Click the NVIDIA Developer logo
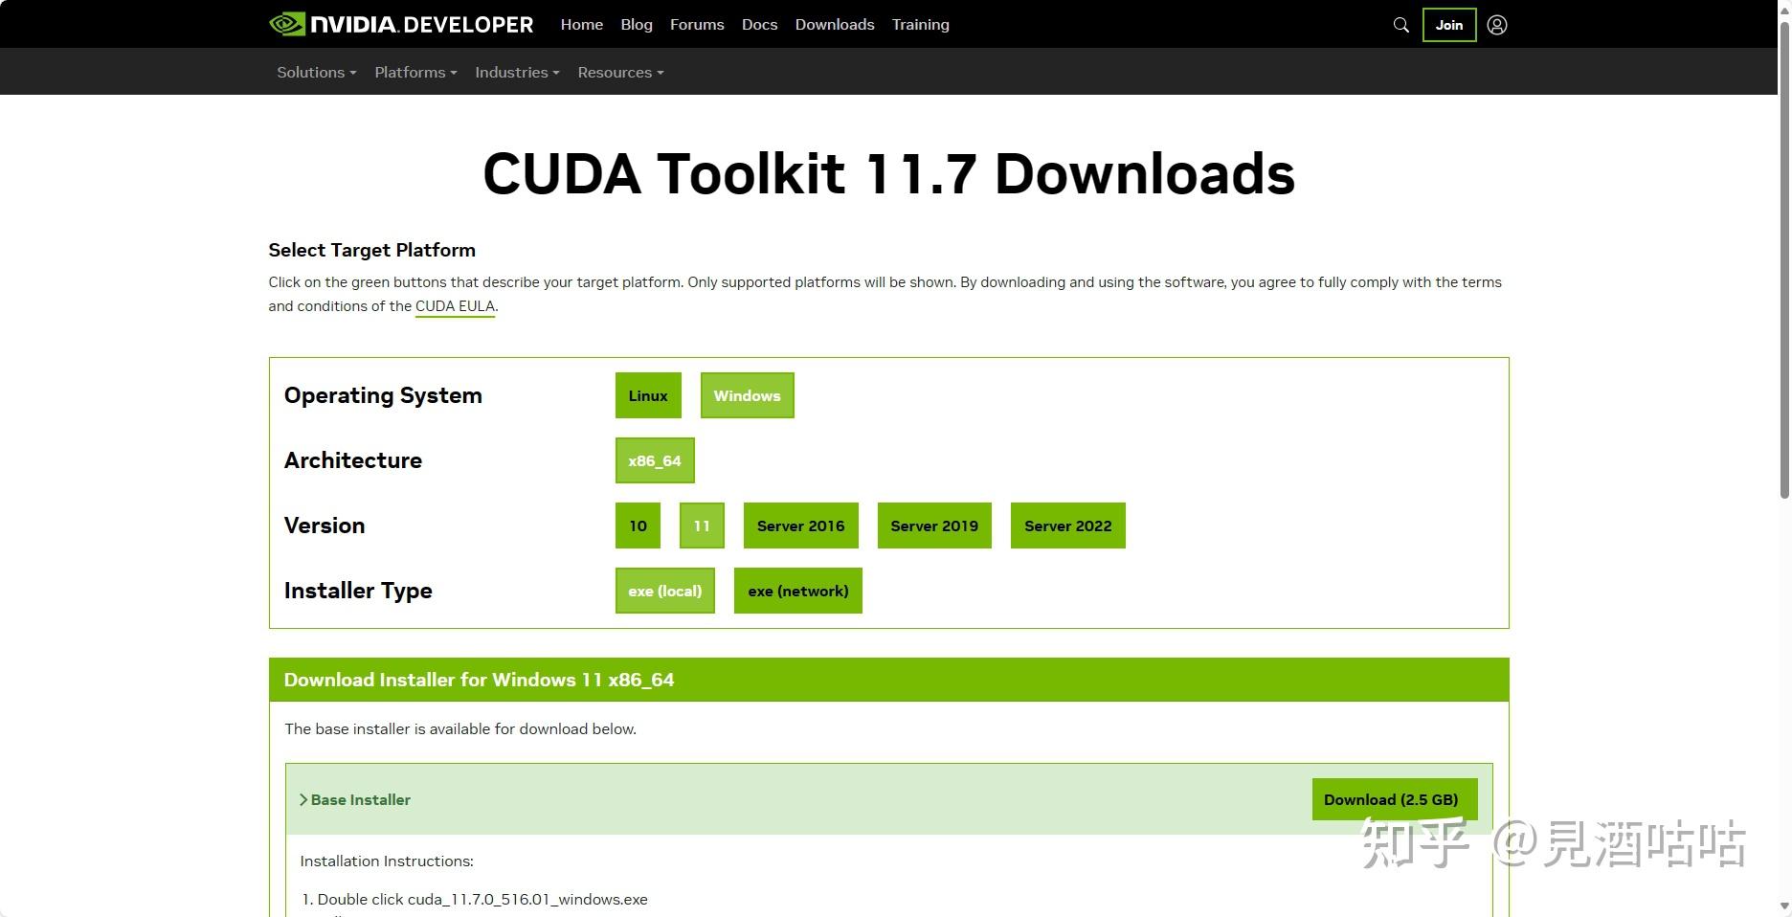1792x917 pixels. [x=399, y=24]
